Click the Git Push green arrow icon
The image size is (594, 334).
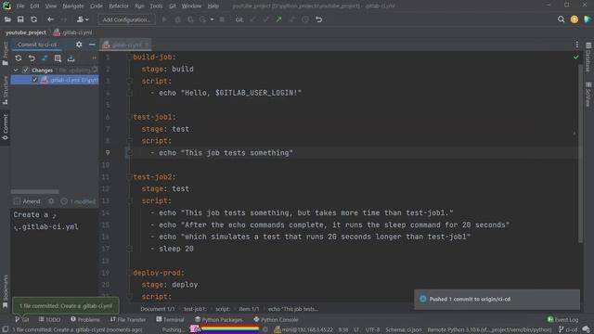278,19
